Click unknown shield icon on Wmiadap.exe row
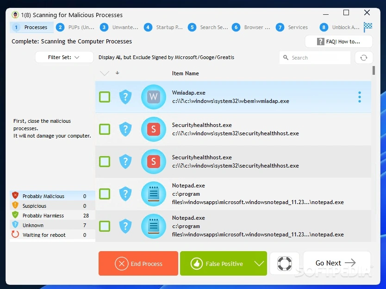386x289 pixels. pyautogui.click(x=125, y=97)
